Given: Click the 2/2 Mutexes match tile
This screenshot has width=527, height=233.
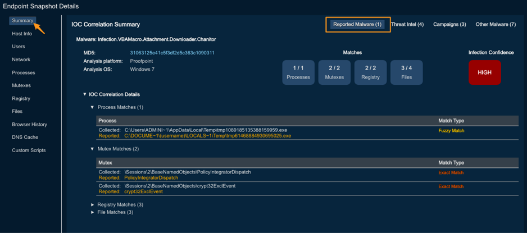Looking at the screenshot, I should (334, 72).
